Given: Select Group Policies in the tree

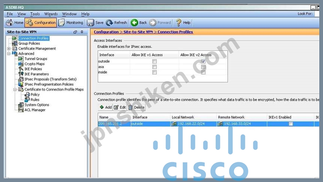Looking at the screenshot, I should (x=29, y=44).
